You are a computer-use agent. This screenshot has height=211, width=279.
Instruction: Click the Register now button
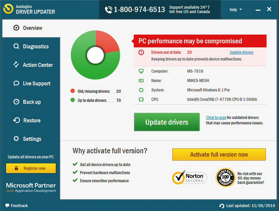(x=31, y=168)
